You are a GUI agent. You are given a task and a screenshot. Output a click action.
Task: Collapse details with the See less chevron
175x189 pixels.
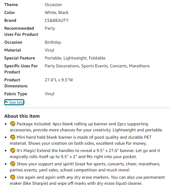[x=6, y=102]
